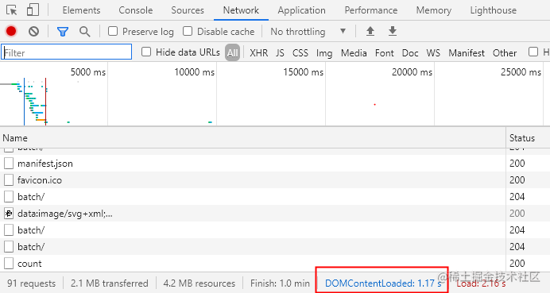Check Hide data URLs option
Viewport: 550px width, 293px height.
pyautogui.click(x=146, y=52)
